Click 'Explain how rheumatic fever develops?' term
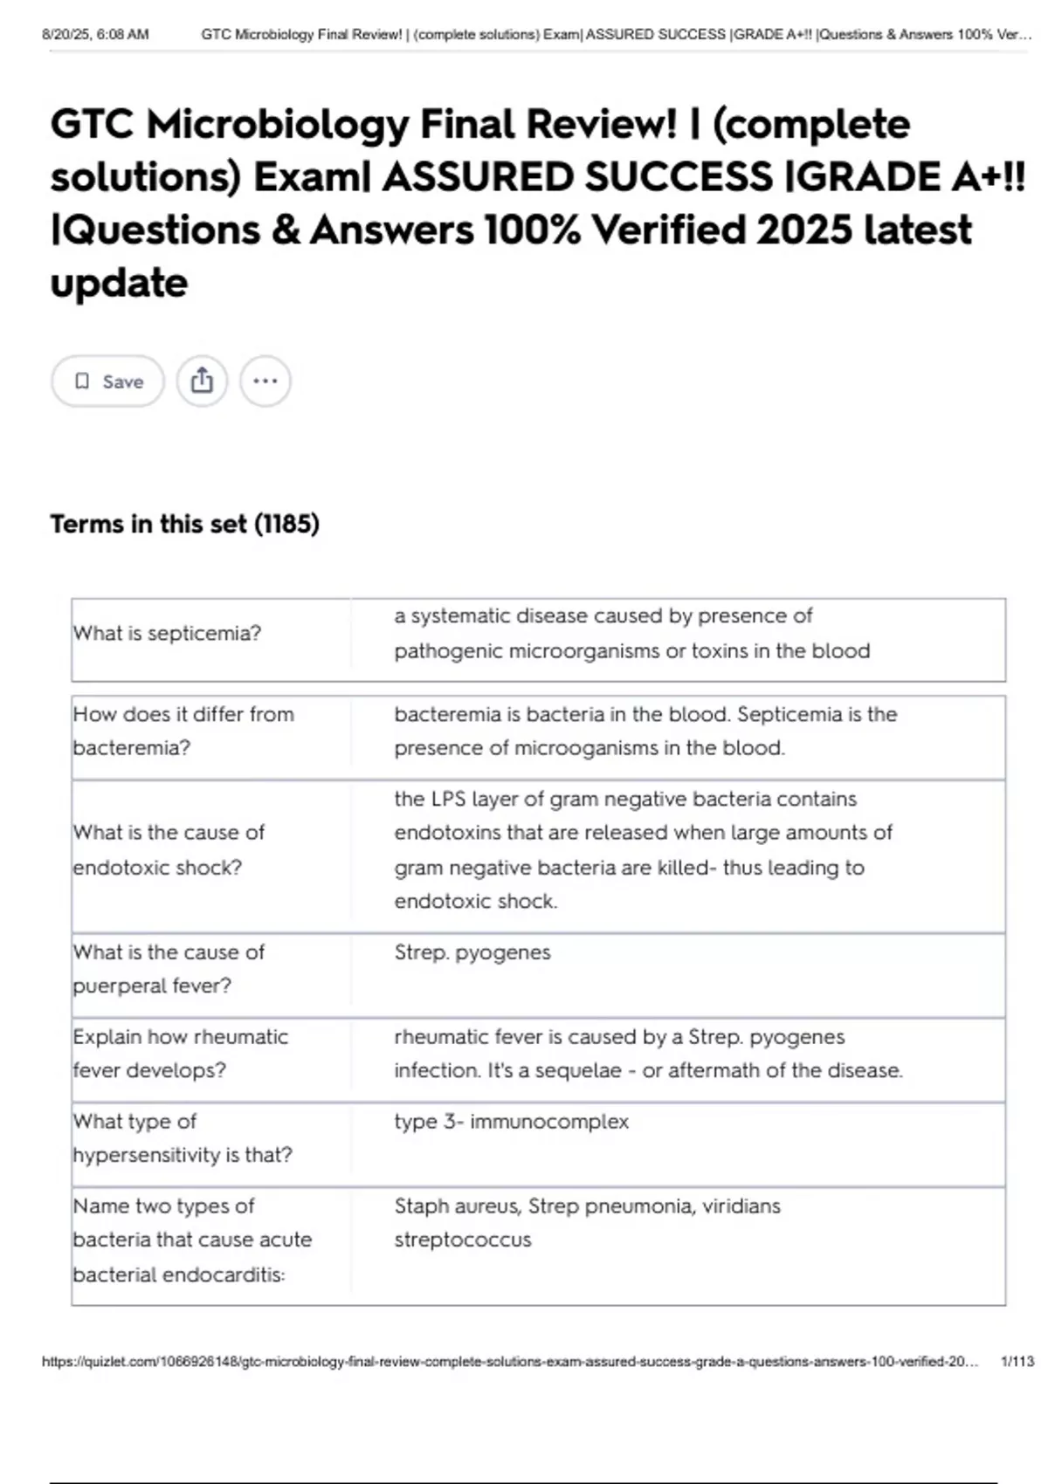 coord(180,1054)
